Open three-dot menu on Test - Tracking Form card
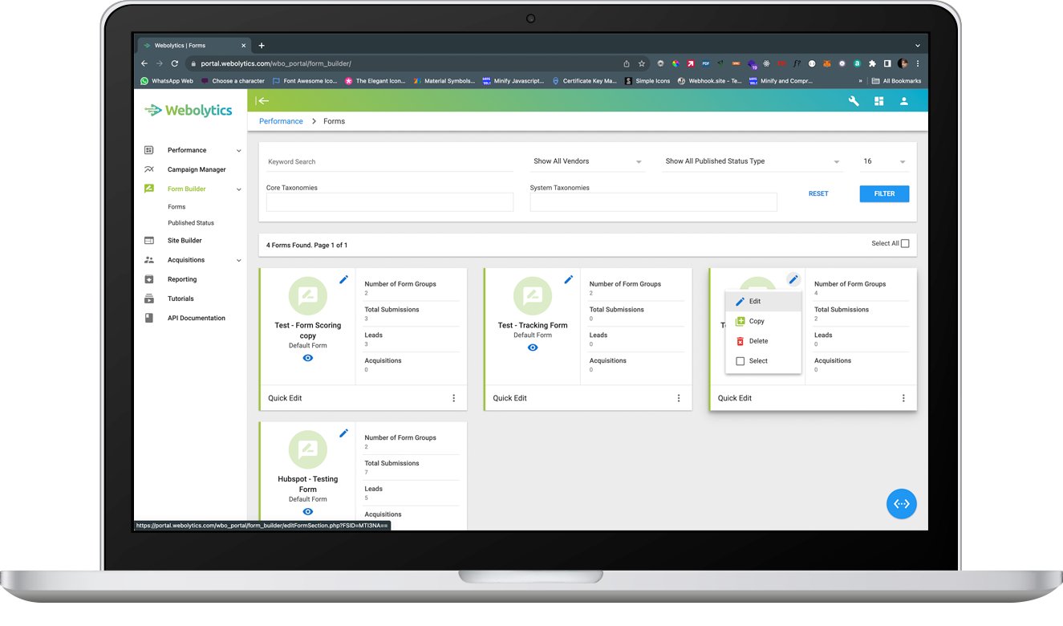This screenshot has width=1063, height=626. click(x=678, y=398)
